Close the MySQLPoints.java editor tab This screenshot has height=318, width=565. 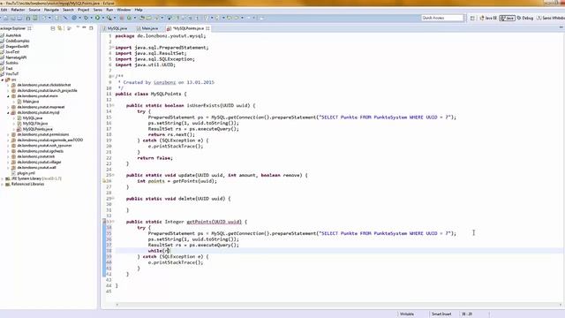(x=208, y=28)
